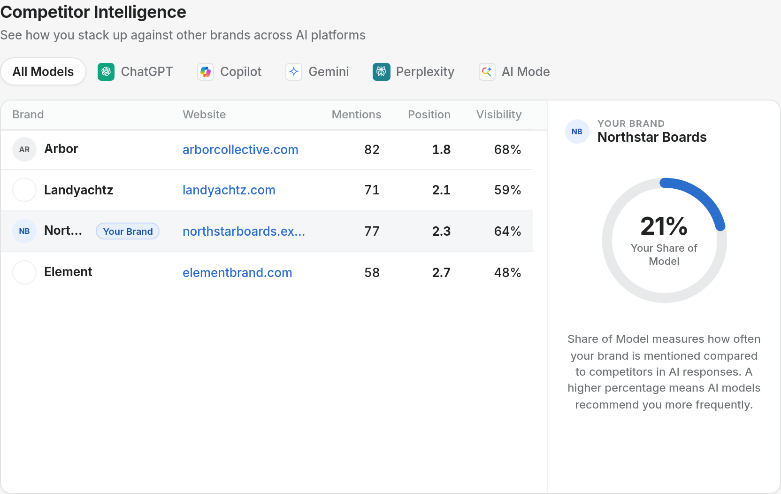Screen dimensions: 781x494
Task: Click the AI Mode search icon
Action: tap(487, 72)
